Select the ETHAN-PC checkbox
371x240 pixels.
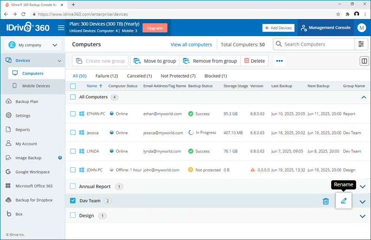point(73,114)
